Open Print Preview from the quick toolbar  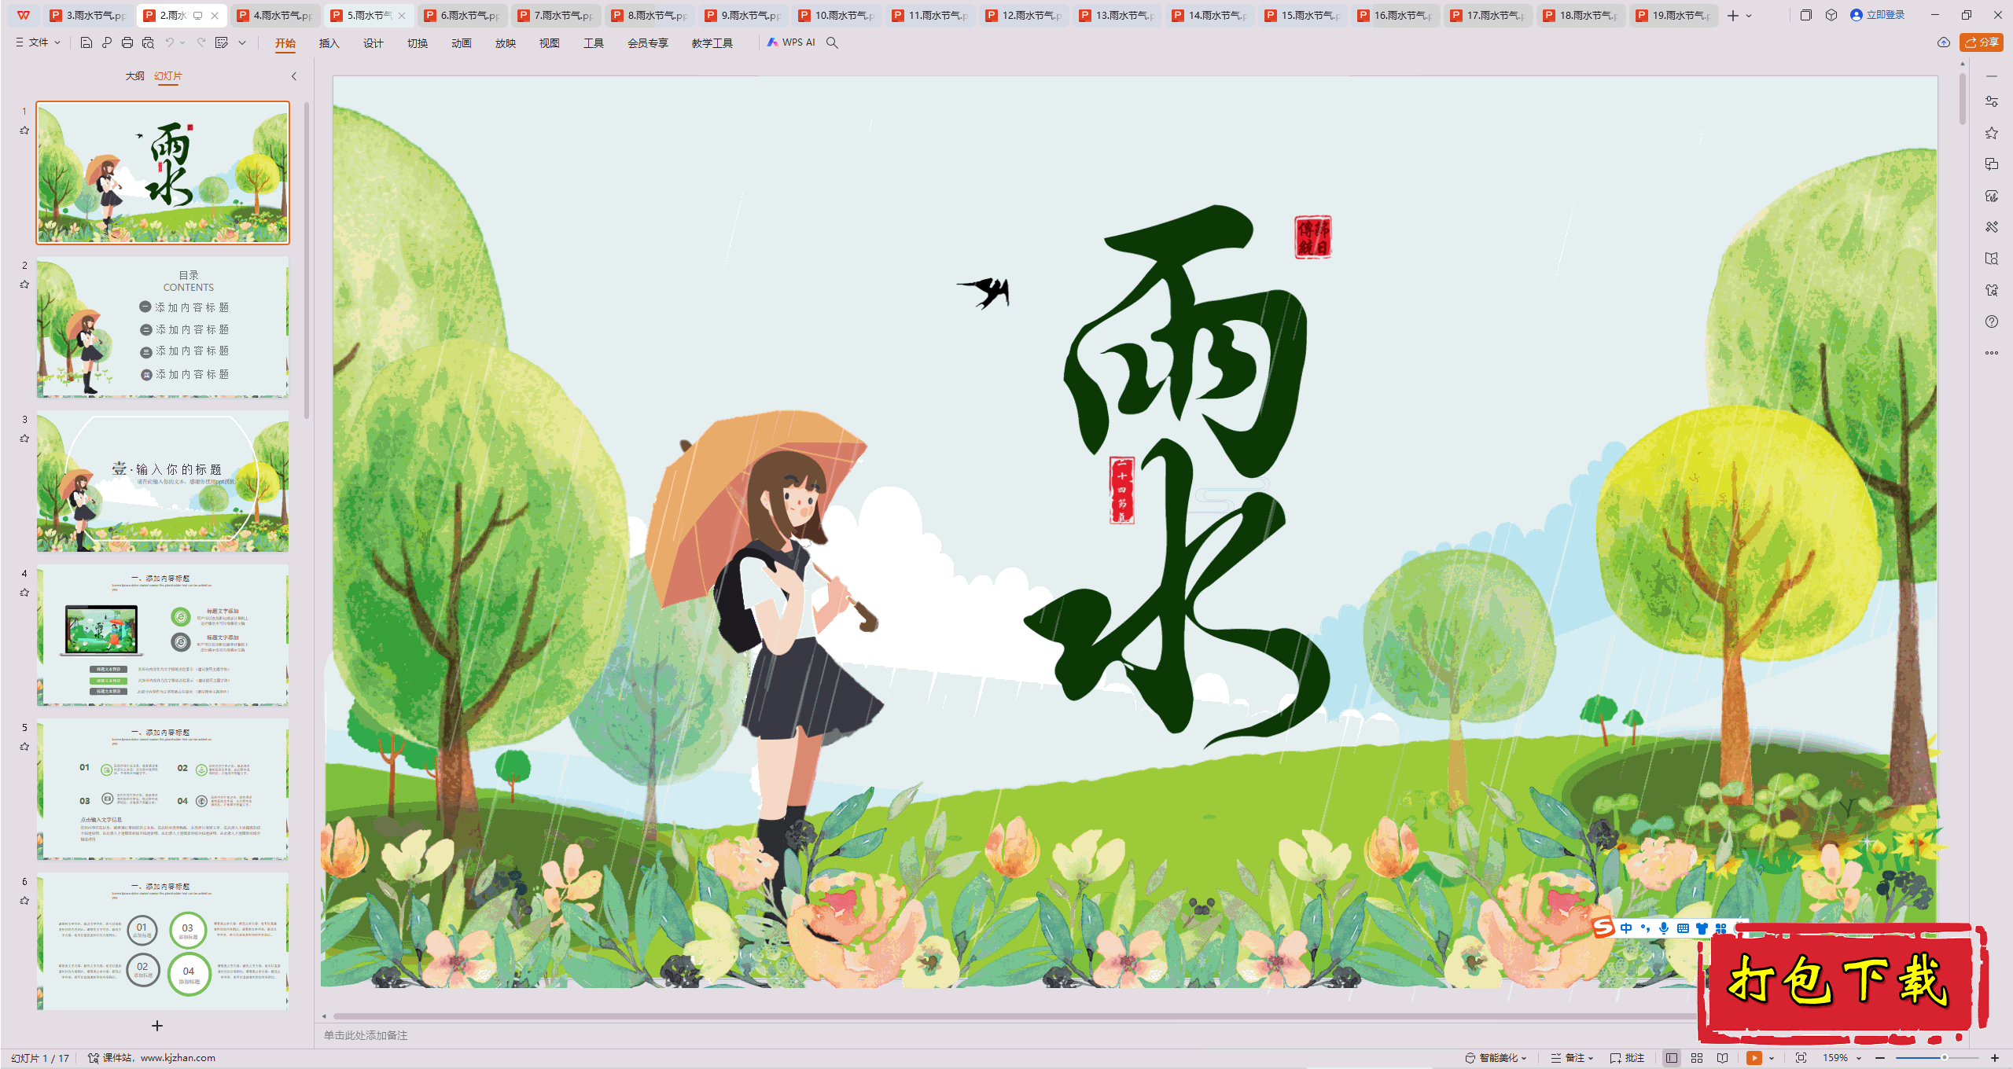coord(148,43)
